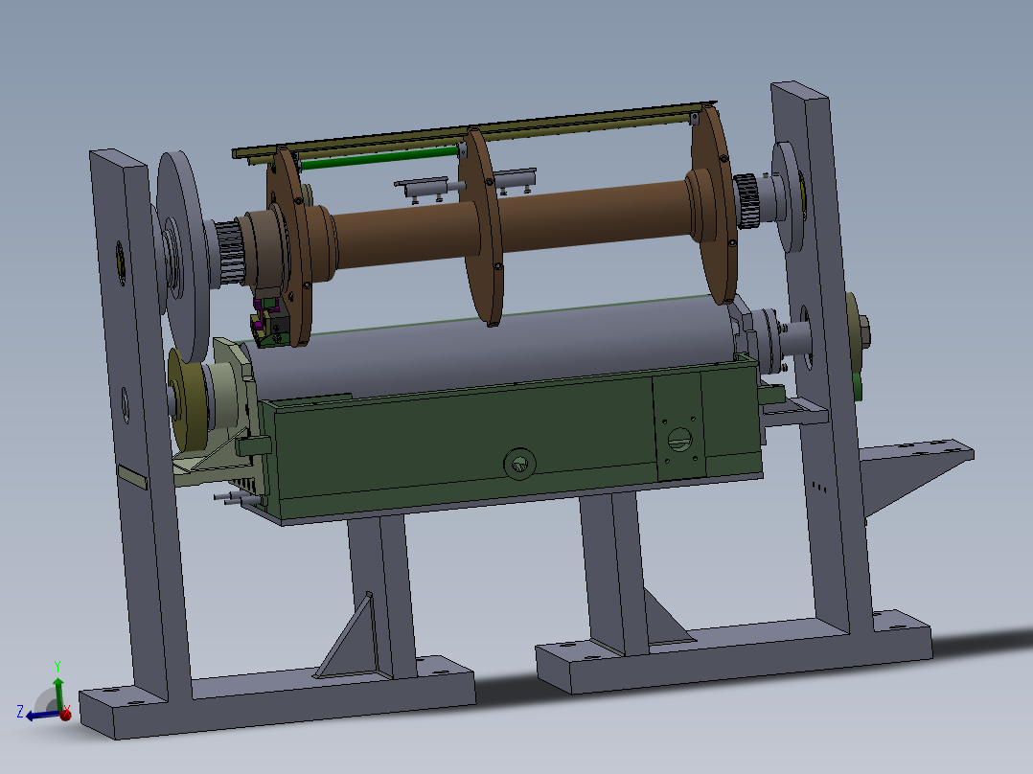Select the right base foot beam
The image size is (1033, 774).
pos(735,651)
